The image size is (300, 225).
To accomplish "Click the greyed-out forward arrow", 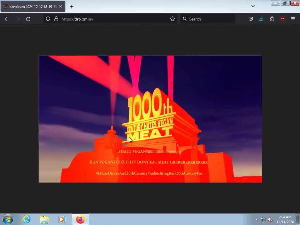I will click(18, 19).
